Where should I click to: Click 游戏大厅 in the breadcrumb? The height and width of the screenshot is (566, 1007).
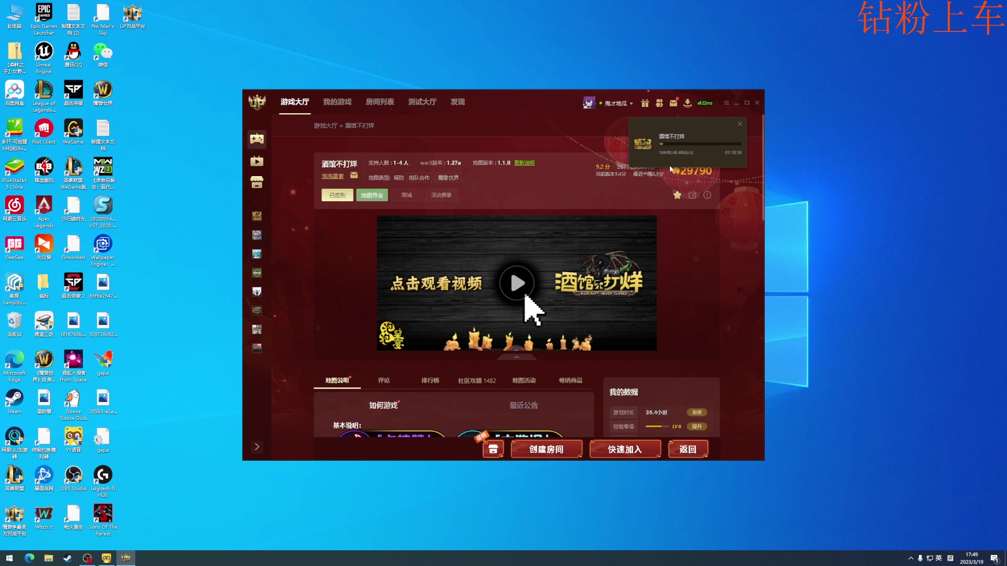[x=326, y=126]
